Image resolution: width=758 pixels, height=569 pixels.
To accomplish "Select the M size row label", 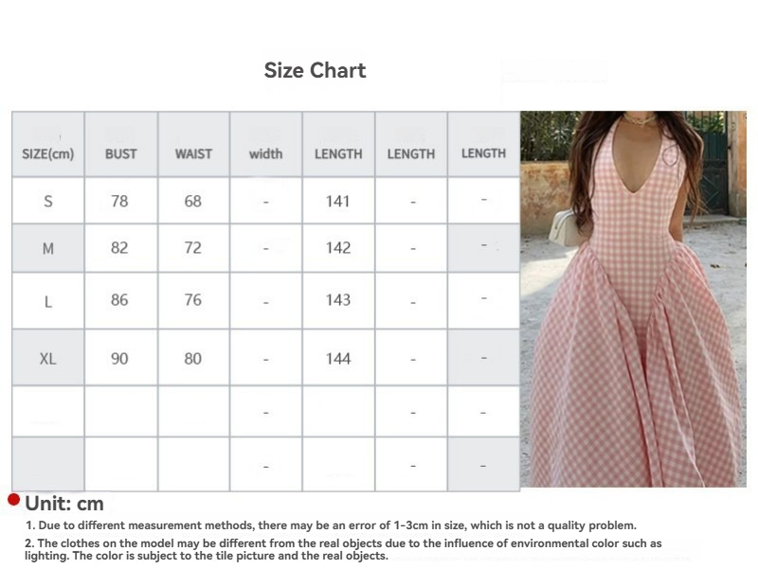I will tap(48, 248).
